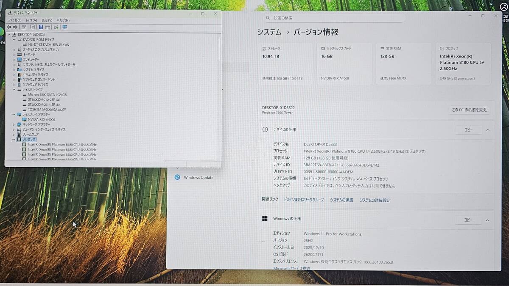This screenshot has width=509, height=286.
Task: Open the ヘルプ(H) menu
Action: pos(63,20)
